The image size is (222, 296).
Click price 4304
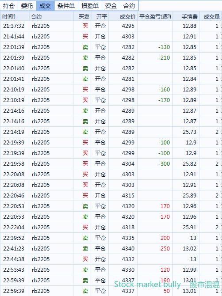point(128,163)
